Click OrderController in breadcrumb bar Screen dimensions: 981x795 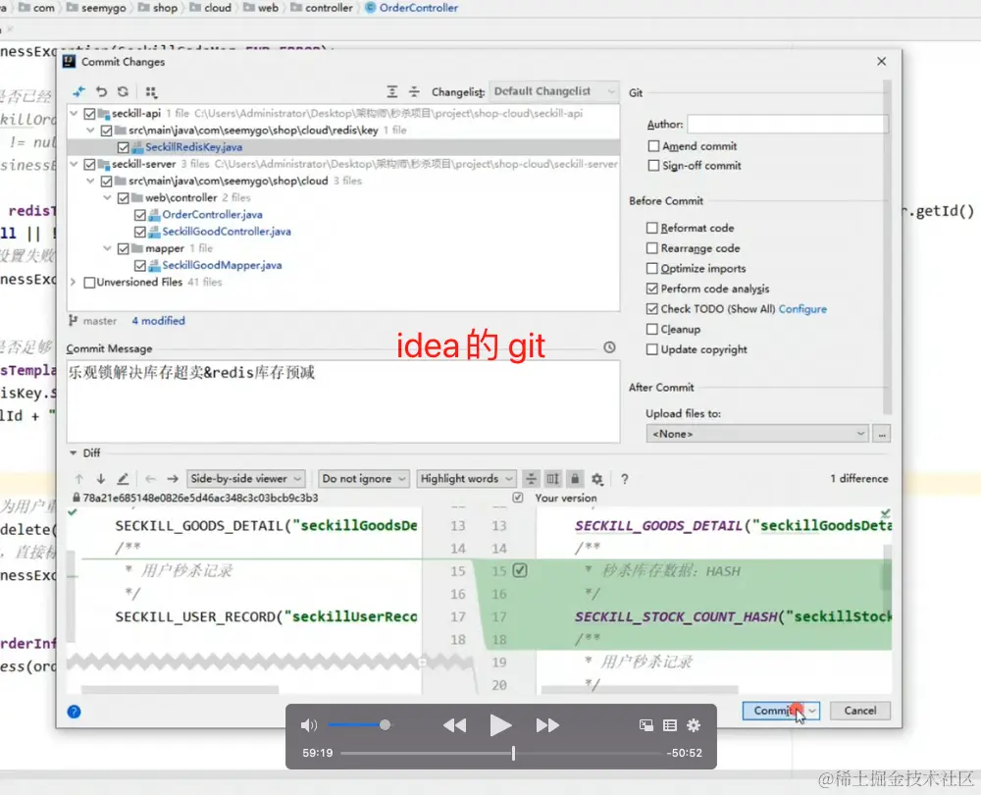419,8
